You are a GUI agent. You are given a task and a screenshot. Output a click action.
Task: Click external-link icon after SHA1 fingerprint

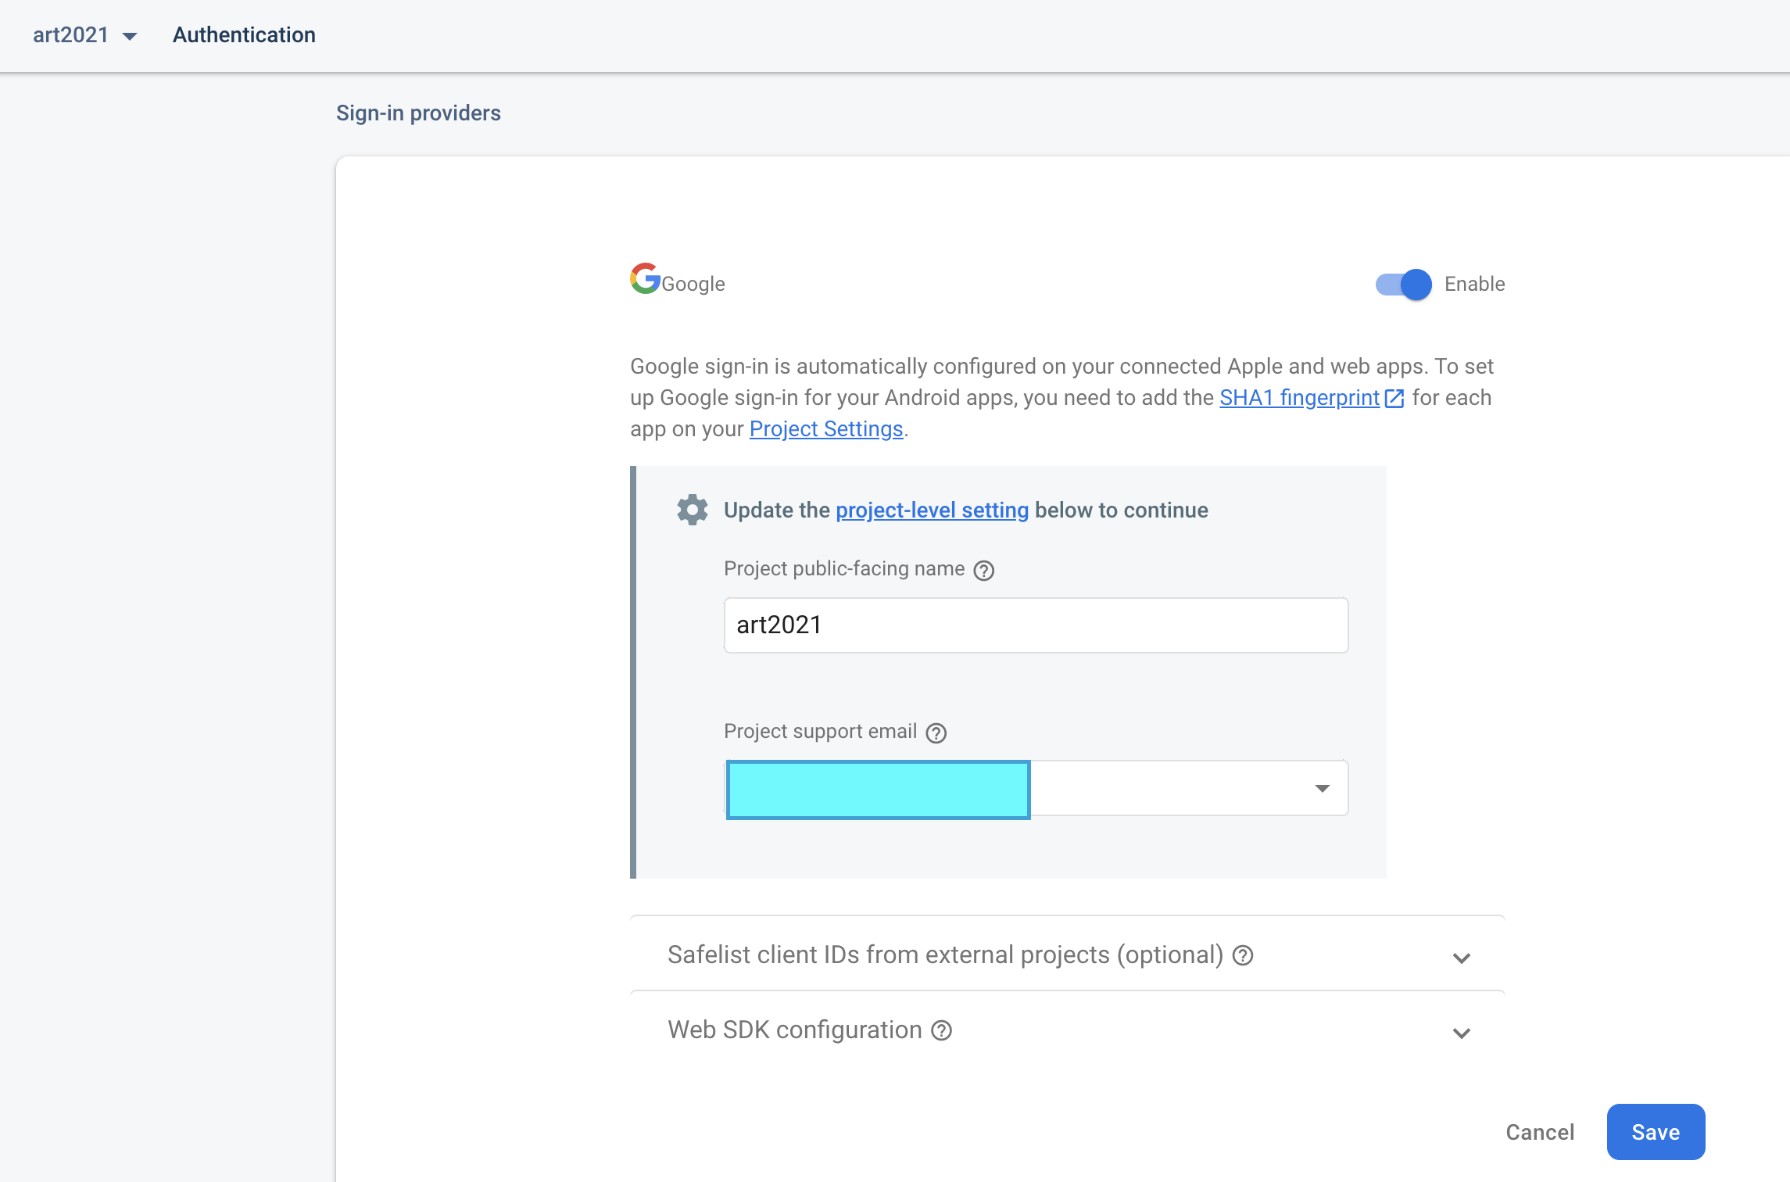[x=1394, y=399]
